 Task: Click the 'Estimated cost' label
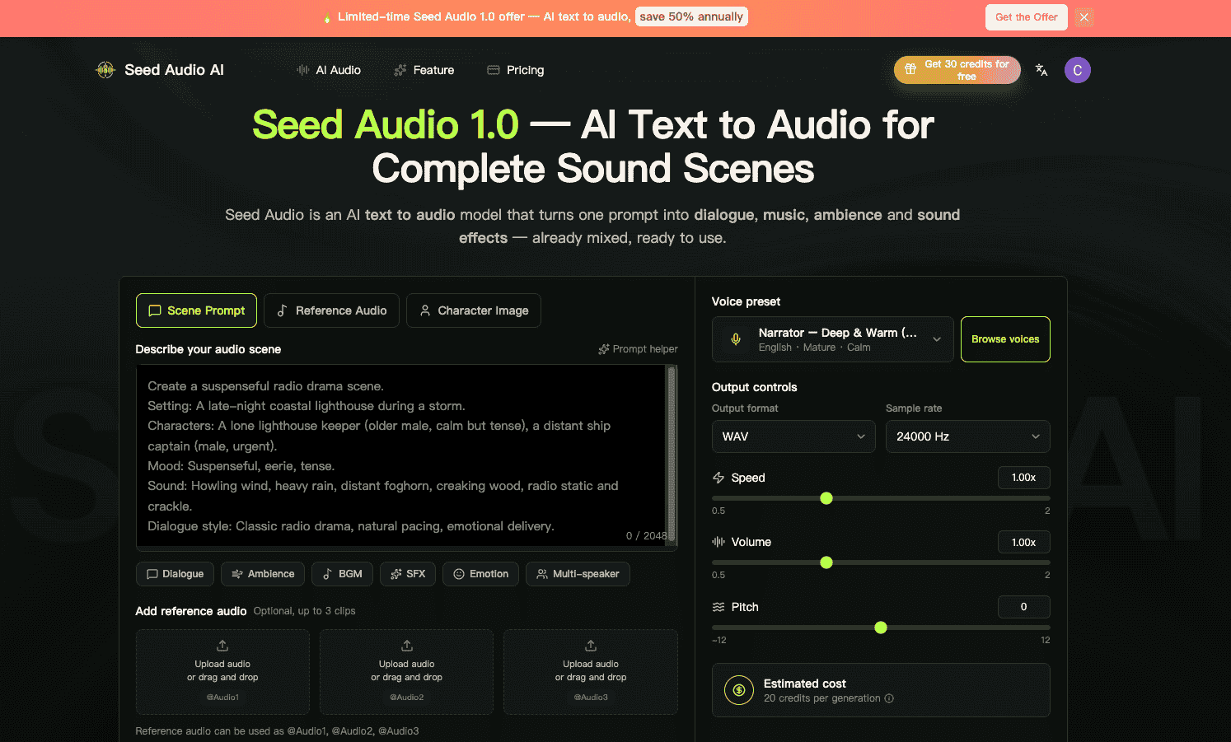pyautogui.click(x=805, y=684)
